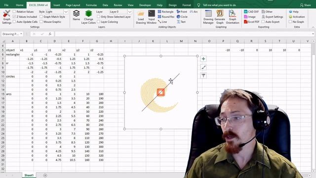The width and height of the screenshot is (316, 178).
Task: Enable Auto Update Cells
Action: (14, 21)
